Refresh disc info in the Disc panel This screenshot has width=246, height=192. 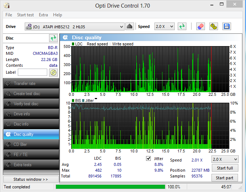point(53,38)
